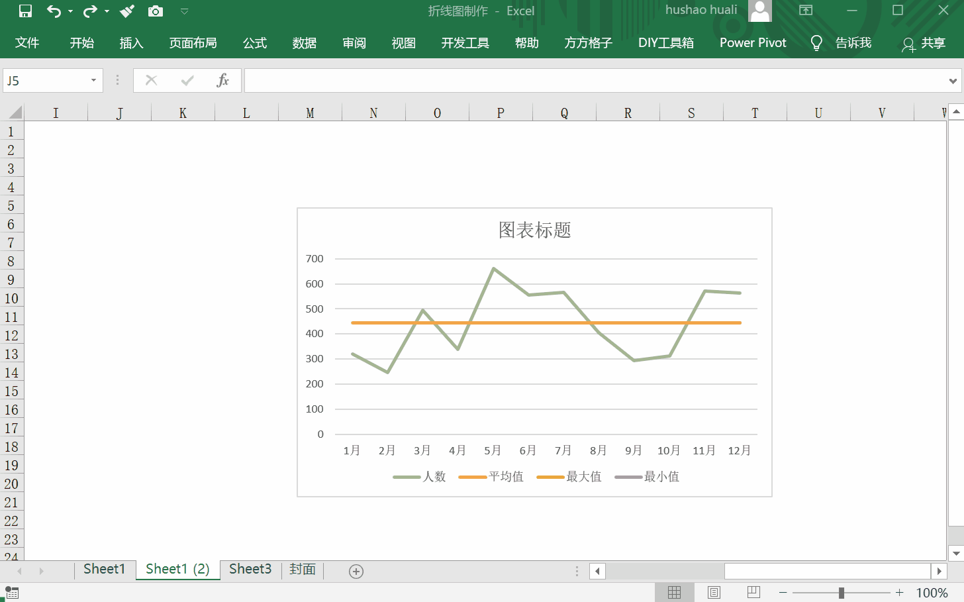Expand the formula bar with chevron

pyautogui.click(x=953, y=81)
